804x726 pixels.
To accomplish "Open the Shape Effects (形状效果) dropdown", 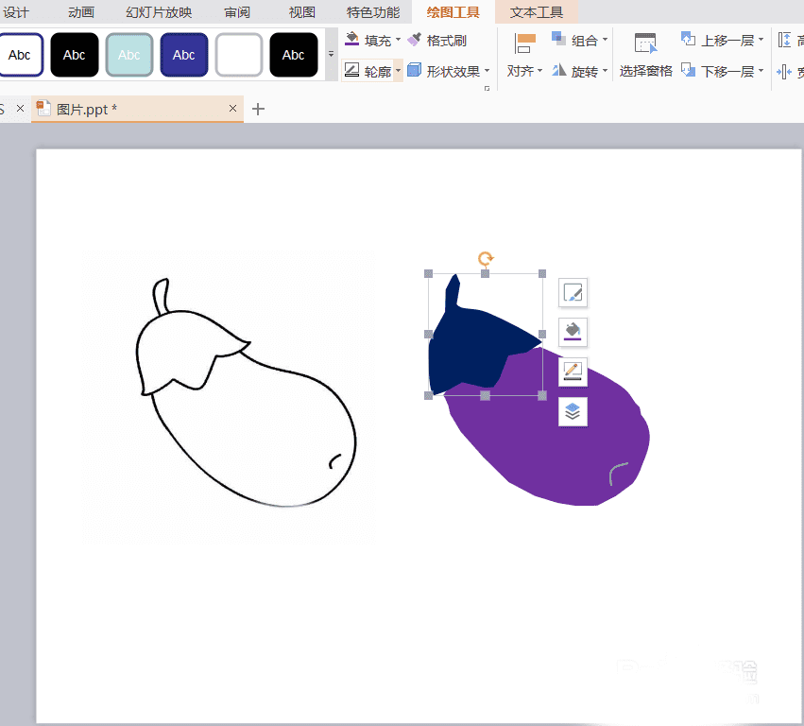I will click(449, 71).
